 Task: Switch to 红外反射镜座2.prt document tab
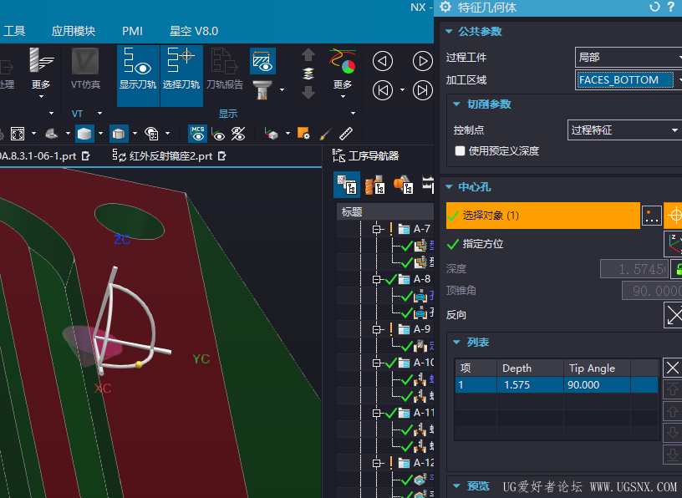pyautogui.click(x=170, y=155)
